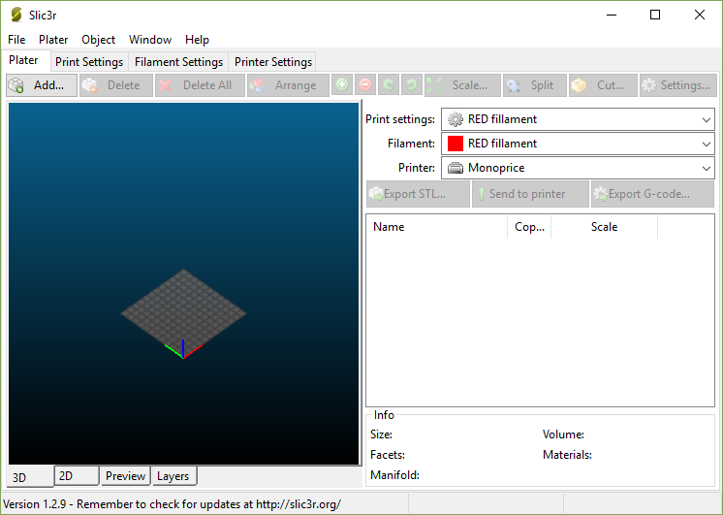
Task: Expand the Print settings dropdown
Action: pyautogui.click(x=578, y=119)
